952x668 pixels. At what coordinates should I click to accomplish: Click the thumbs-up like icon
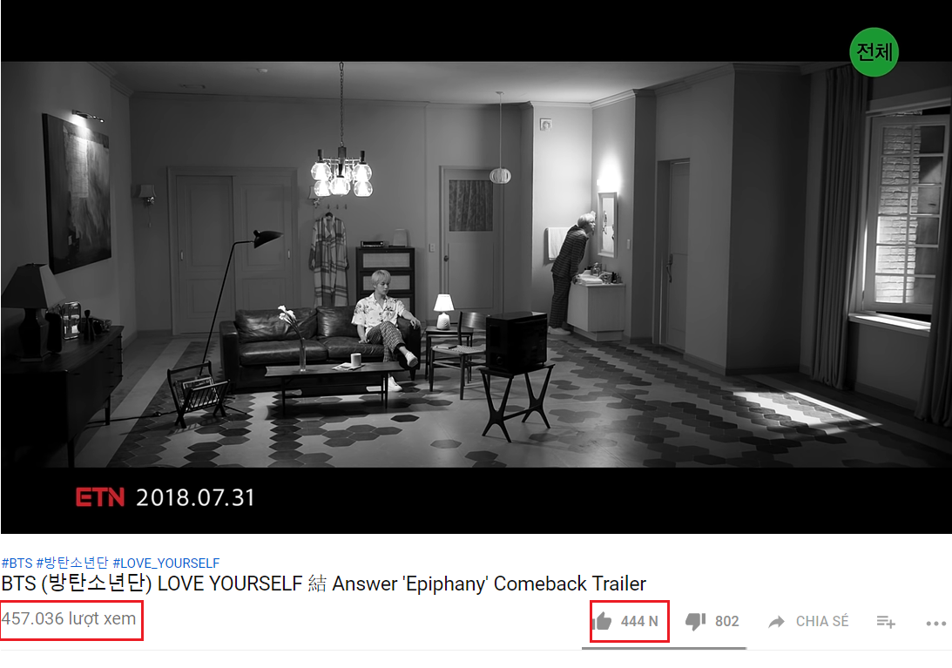pyautogui.click(x=602, y=621)
